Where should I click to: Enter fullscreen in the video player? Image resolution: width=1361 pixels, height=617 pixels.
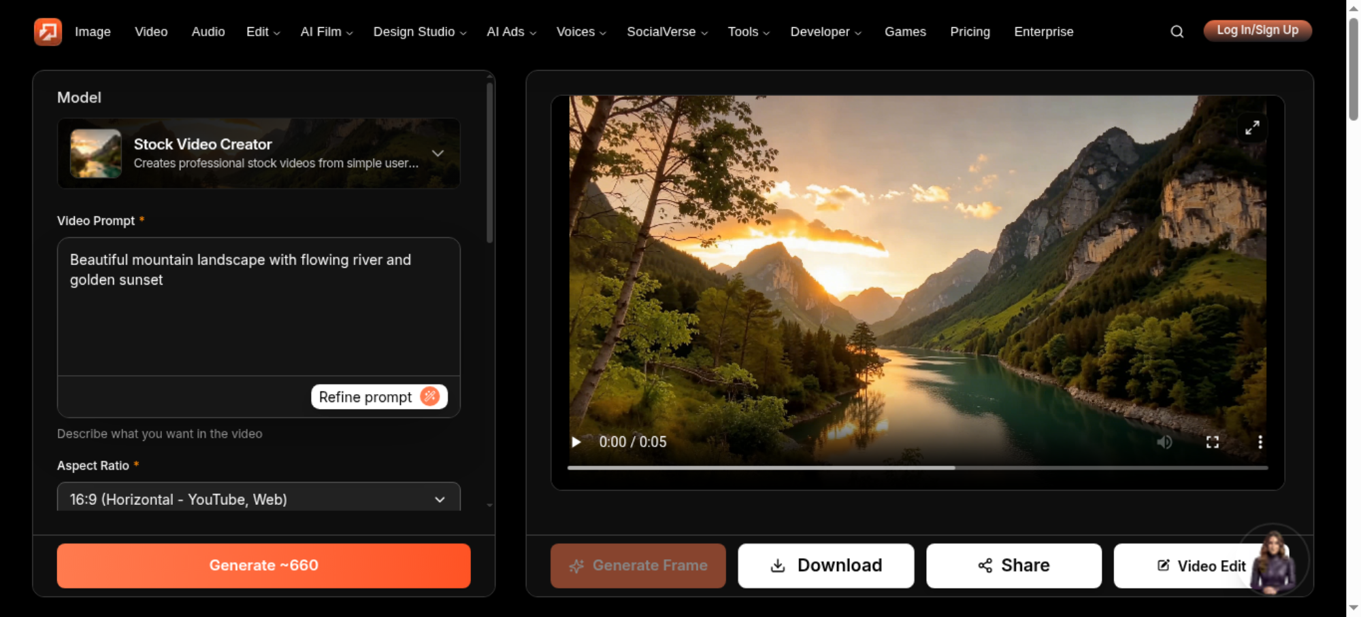pos(1212,442)
